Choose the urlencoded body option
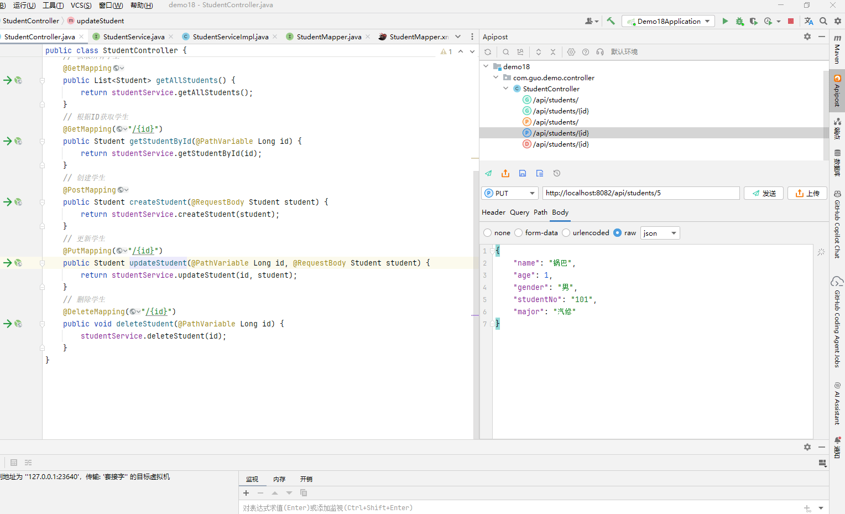The image size is (845, 514). [566, 233]
